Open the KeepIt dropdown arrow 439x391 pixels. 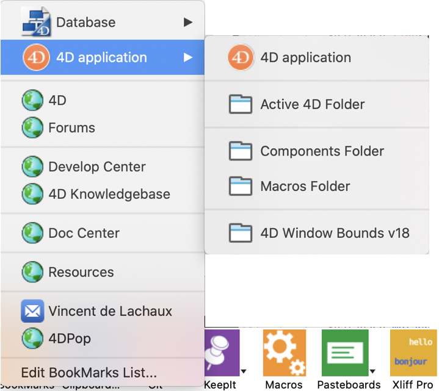point(244,371)
